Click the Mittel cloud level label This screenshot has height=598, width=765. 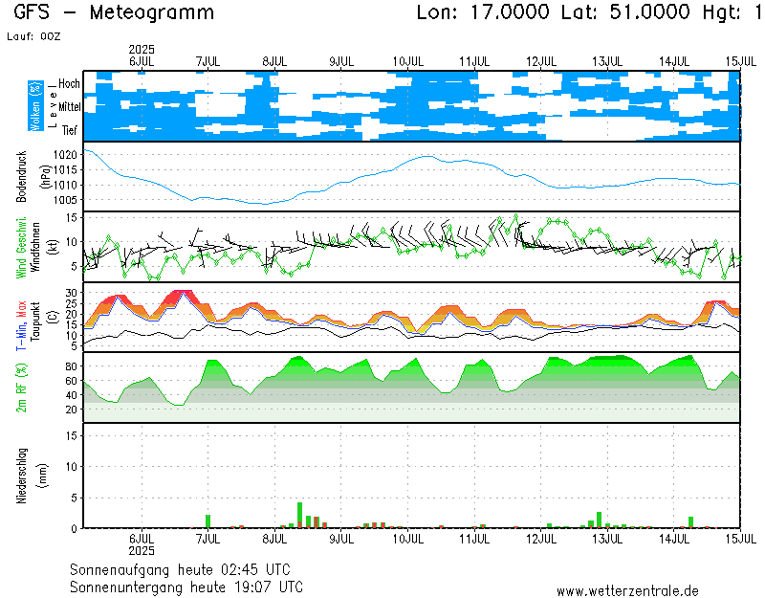coord(70,106)
